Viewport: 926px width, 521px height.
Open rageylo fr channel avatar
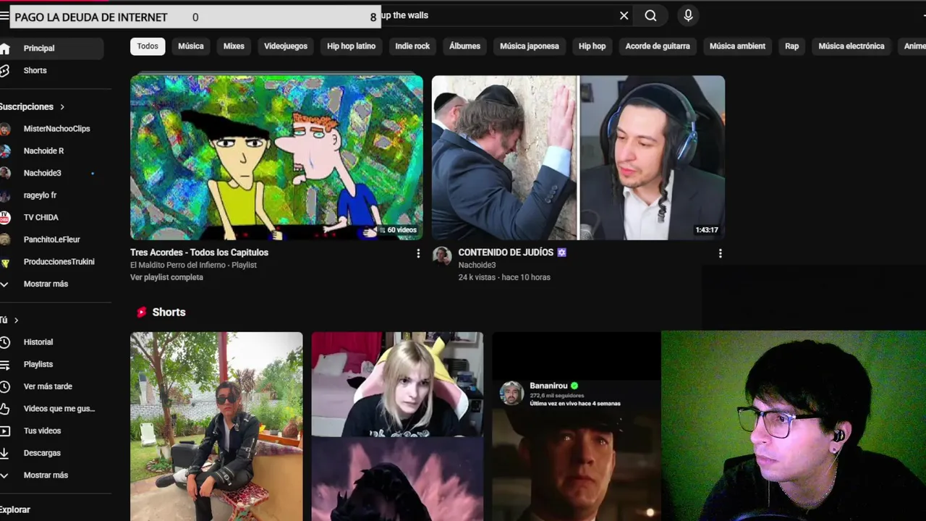click(x=5, y=195)
